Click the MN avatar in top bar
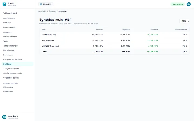 click(x=189, y=4)
